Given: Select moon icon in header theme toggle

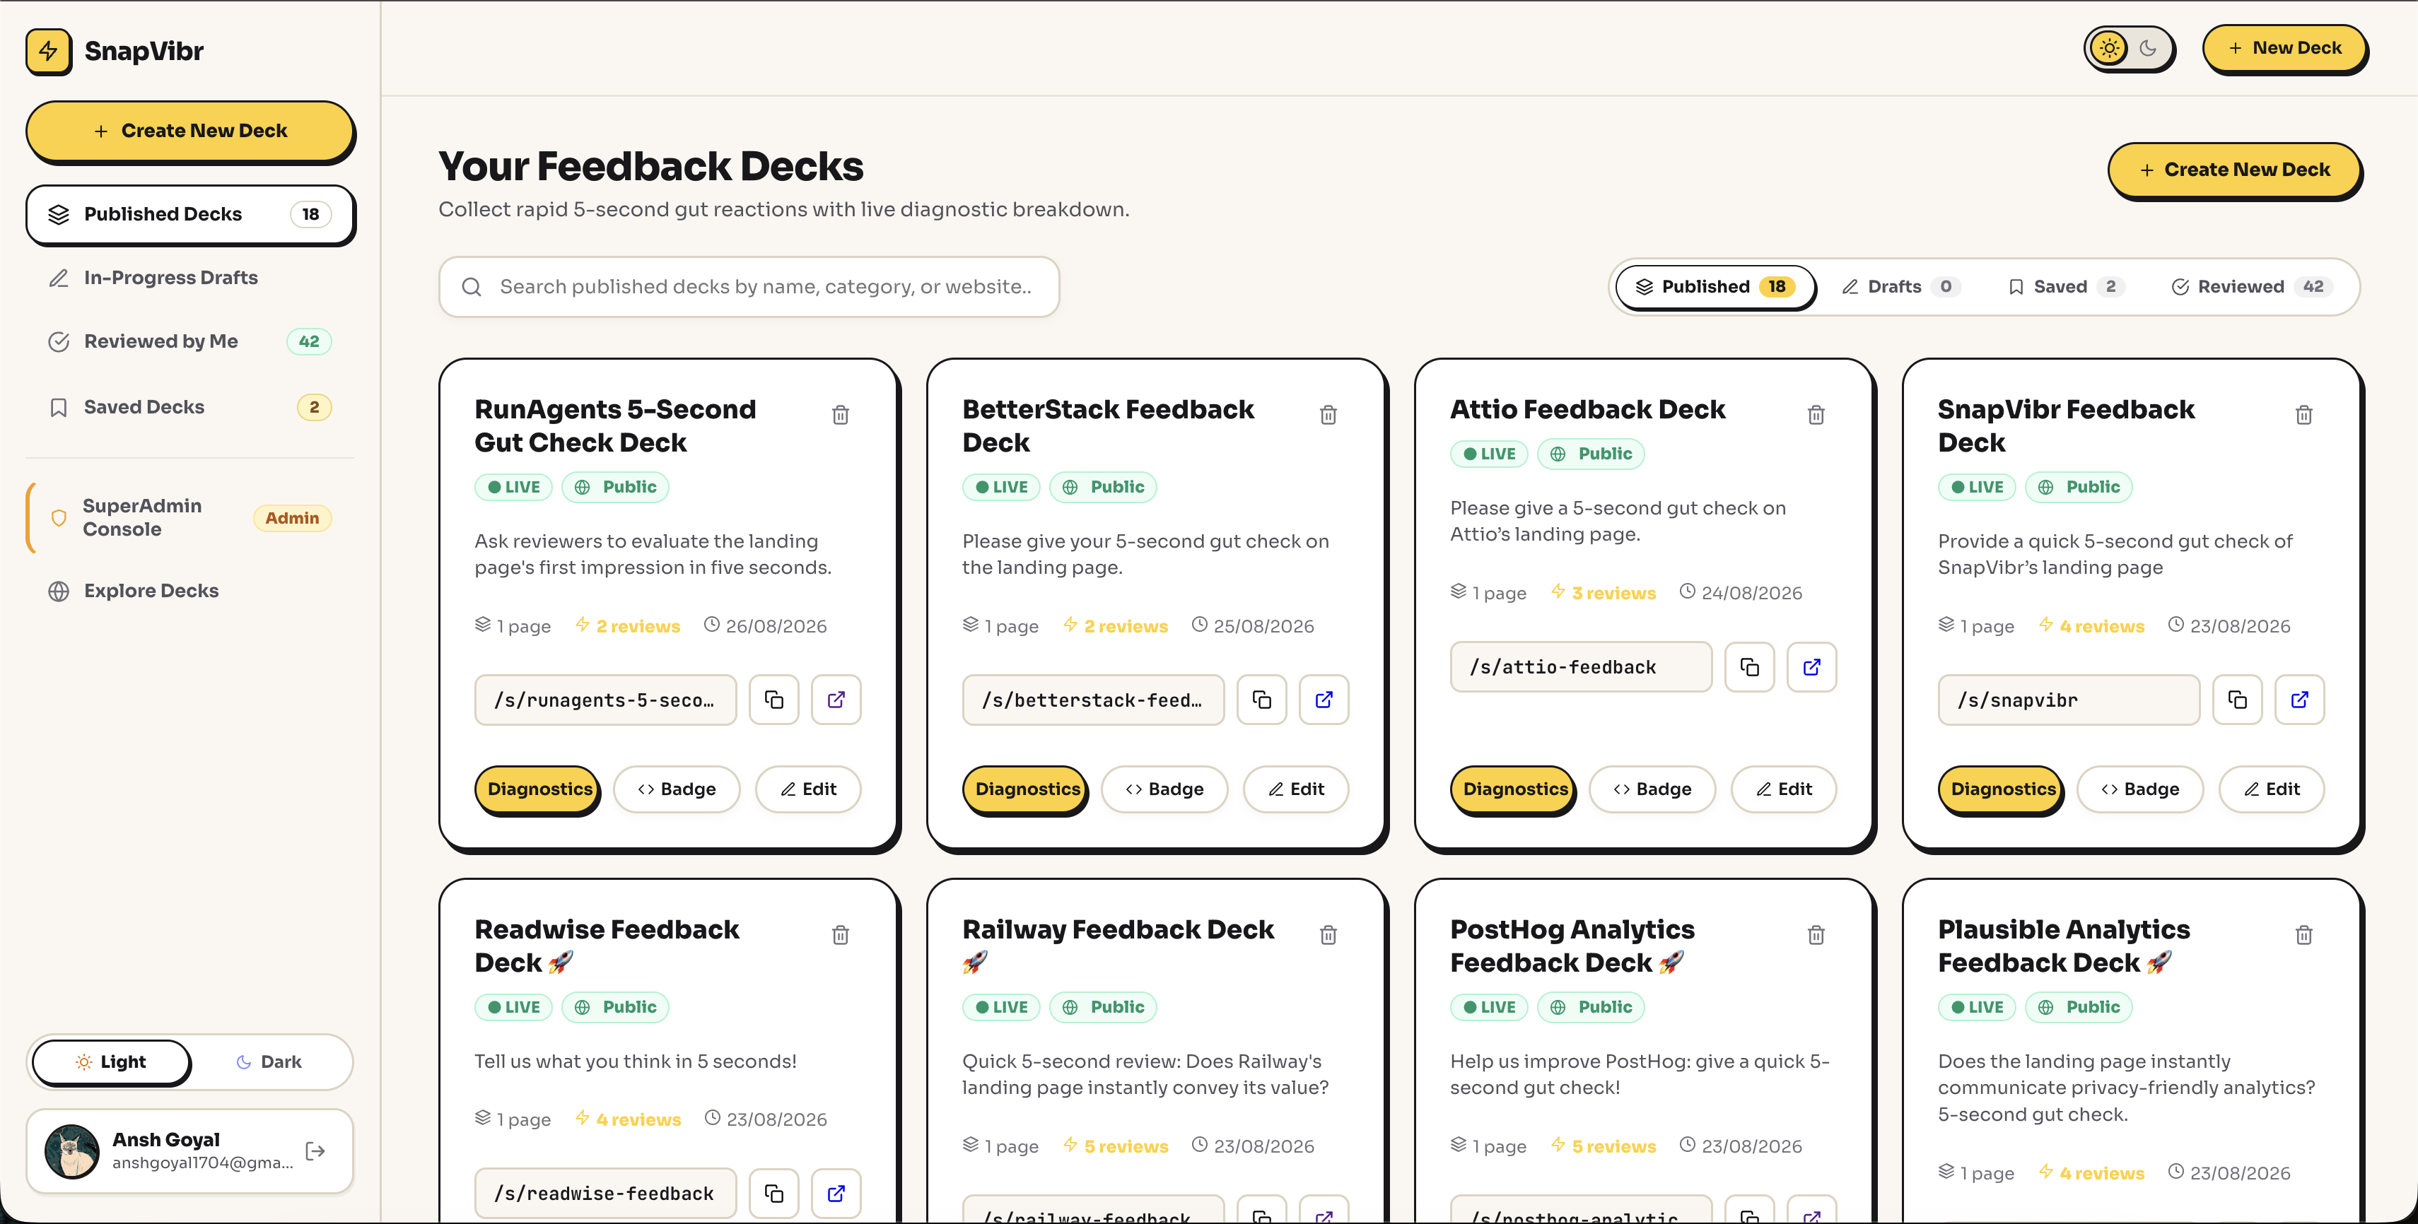Looking at the screenshot, I should [x=2149, y=48].
